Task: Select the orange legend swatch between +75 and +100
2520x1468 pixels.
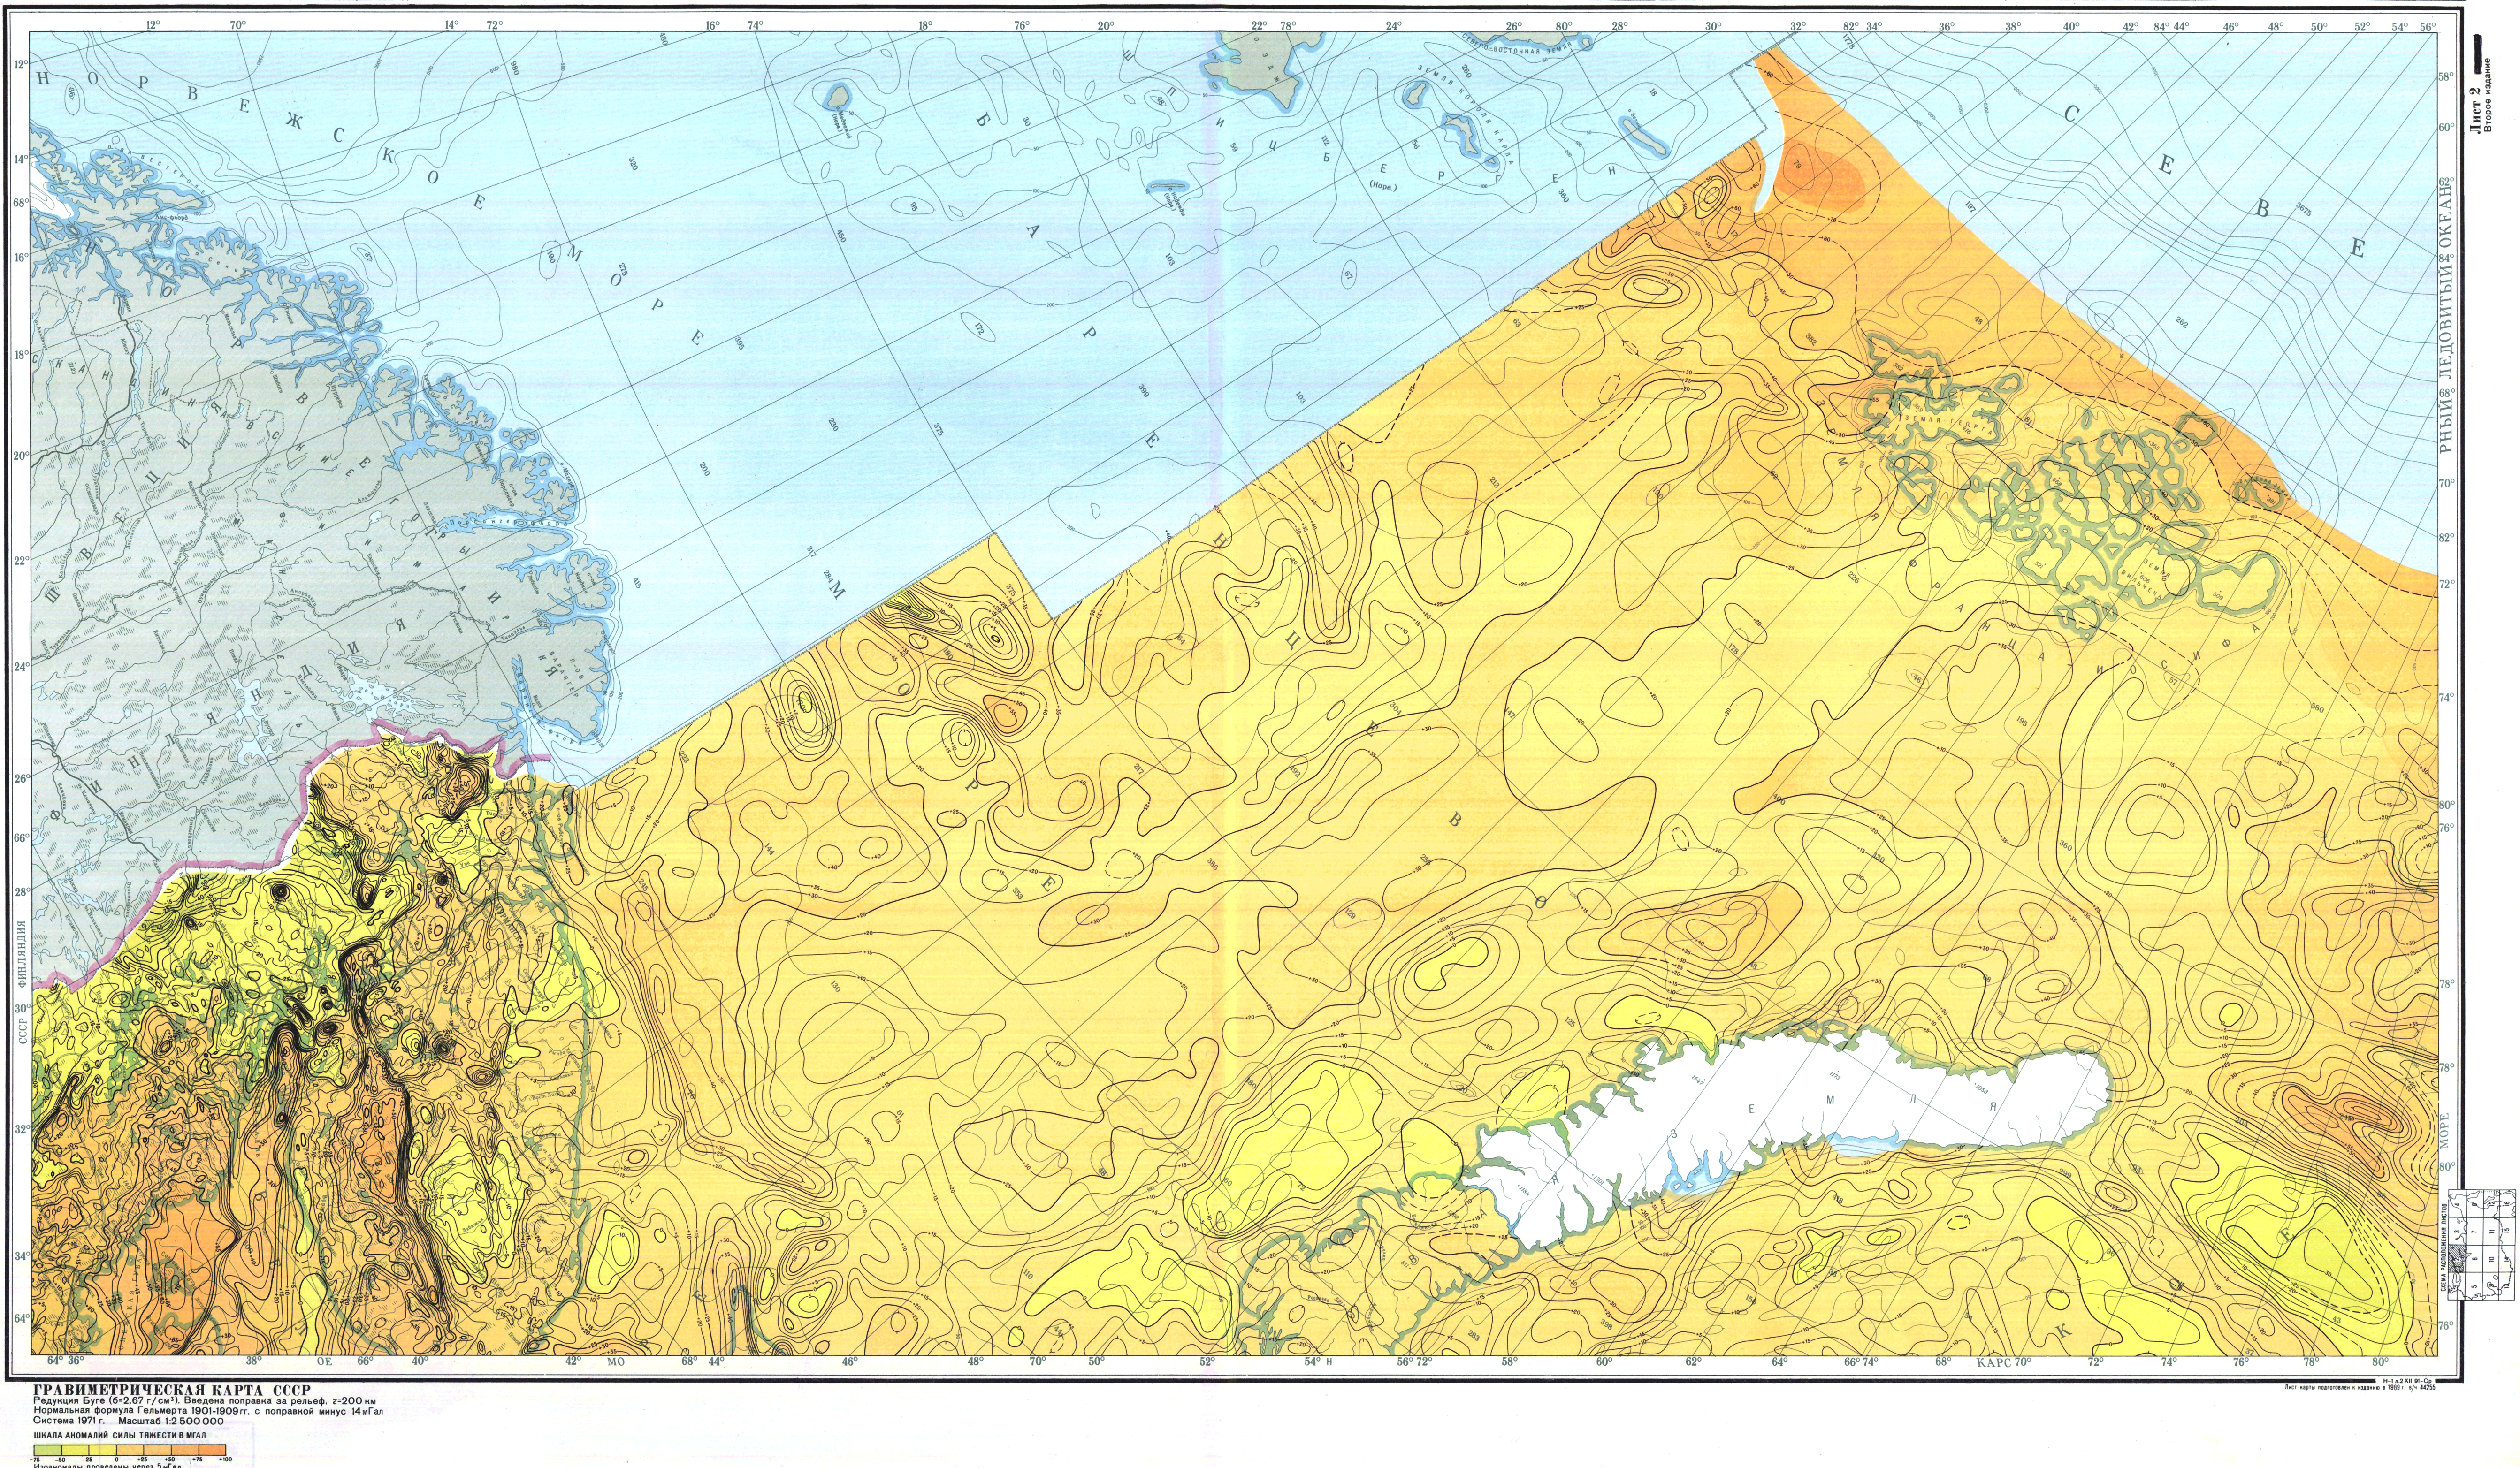Action: pyautogui.click(x=213, y=1450)
